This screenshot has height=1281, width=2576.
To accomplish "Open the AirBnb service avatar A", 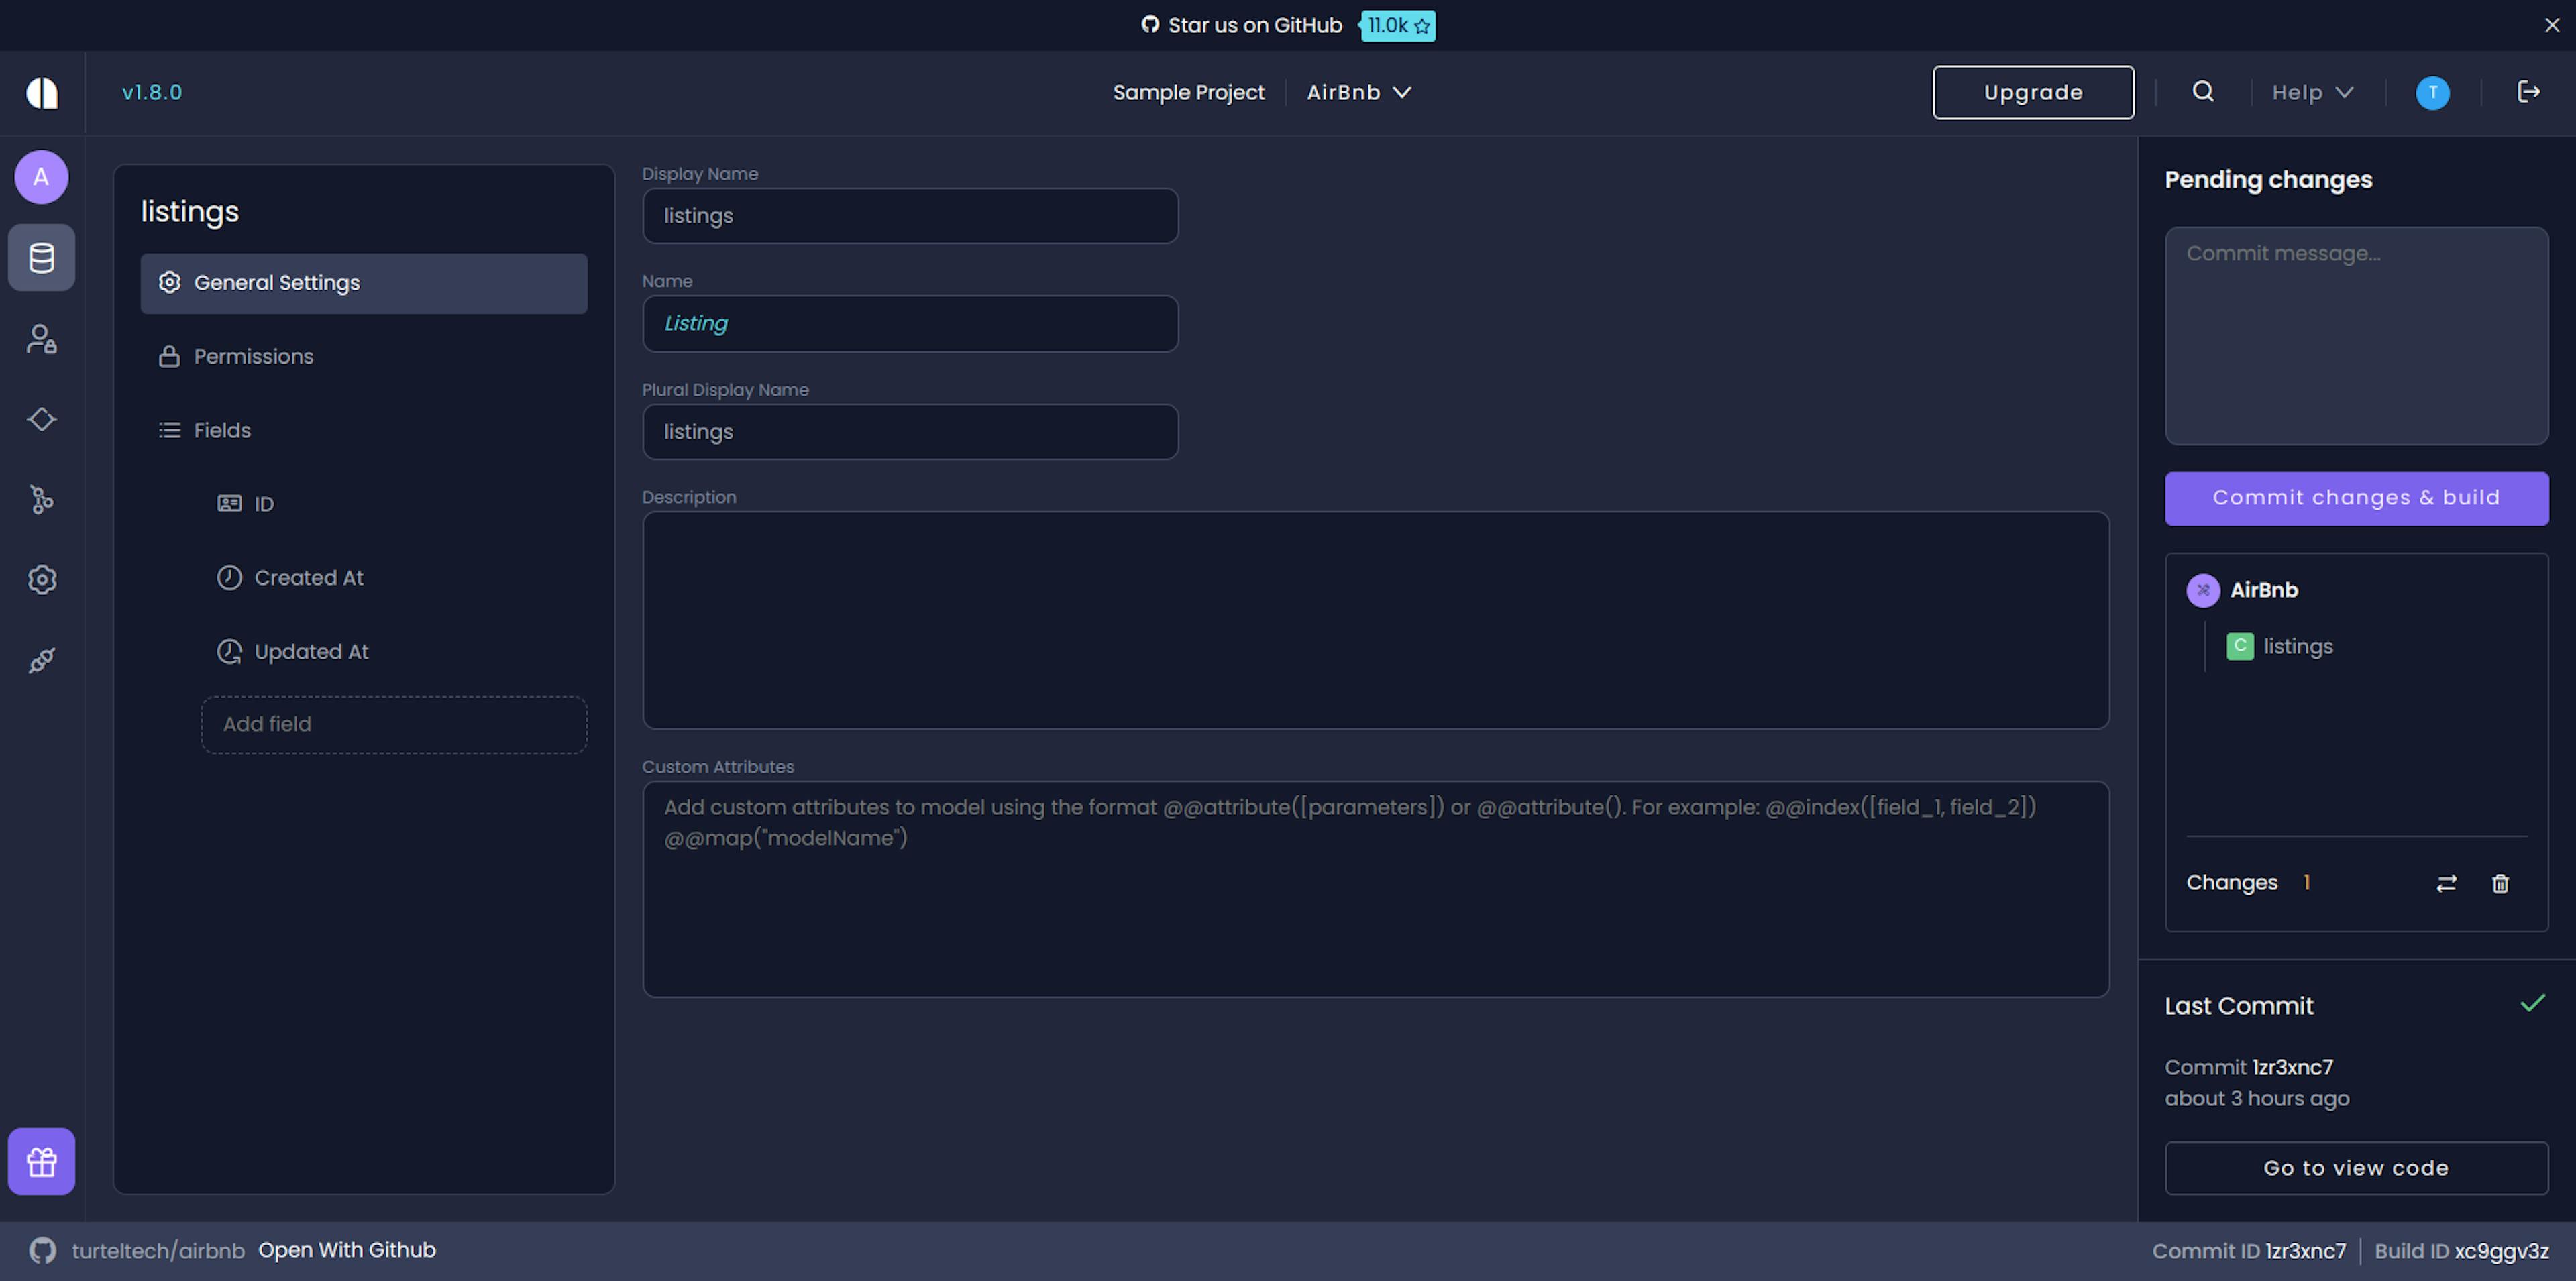I will tap(41, 177).
